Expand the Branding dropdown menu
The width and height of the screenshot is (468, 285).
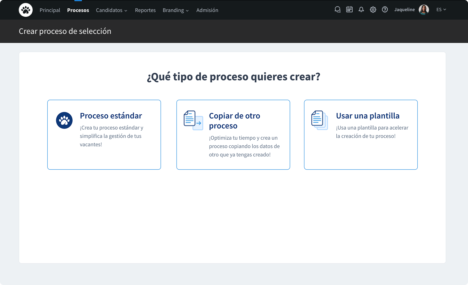tap(175, 10)
